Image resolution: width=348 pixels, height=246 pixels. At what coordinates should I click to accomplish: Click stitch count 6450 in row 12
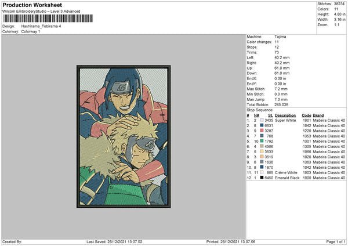tap(269, 178)
